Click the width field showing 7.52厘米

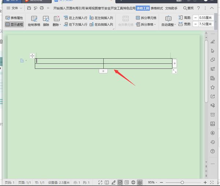pos(206,24)
